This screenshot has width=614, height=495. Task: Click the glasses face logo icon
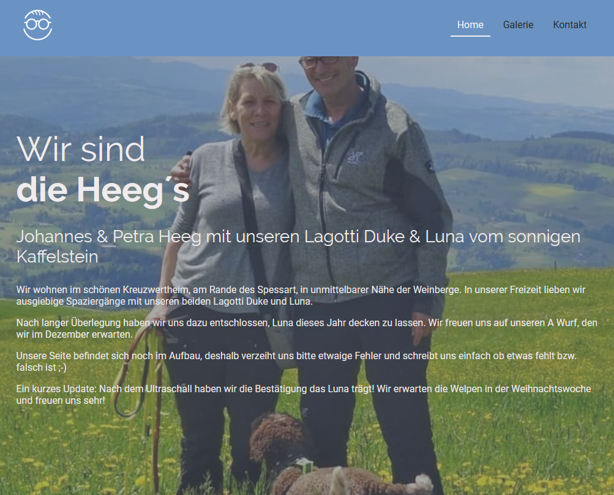[37, 25]
